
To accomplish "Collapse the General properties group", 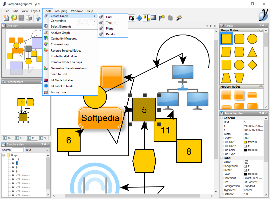I will point(221,118).
